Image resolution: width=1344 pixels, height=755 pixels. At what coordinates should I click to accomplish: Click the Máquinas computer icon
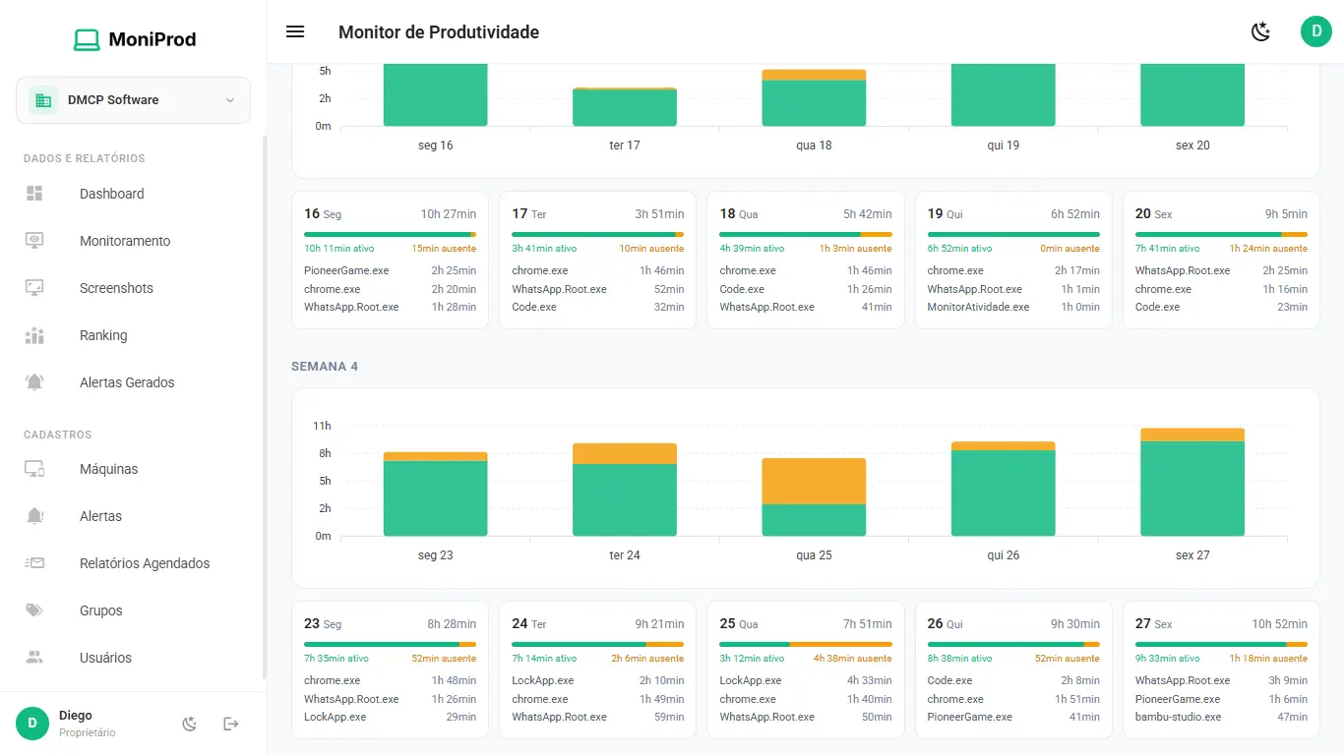(34, 469)
